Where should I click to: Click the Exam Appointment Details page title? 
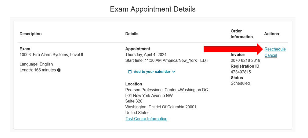pos(153,9)
